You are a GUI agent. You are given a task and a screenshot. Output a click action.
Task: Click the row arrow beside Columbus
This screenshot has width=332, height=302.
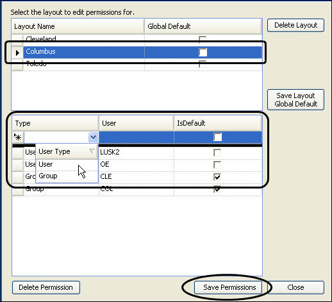pos(17,53)
